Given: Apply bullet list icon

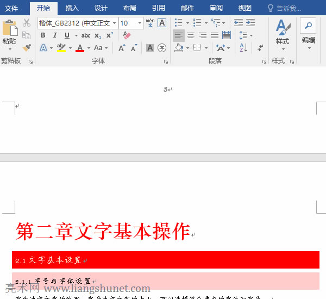Looking at the screenshot, I should tap(179, 23).
